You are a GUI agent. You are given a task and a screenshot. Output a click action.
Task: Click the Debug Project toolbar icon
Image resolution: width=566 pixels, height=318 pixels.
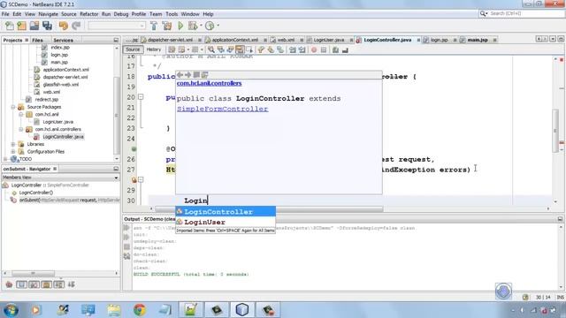tap(193, 26)
